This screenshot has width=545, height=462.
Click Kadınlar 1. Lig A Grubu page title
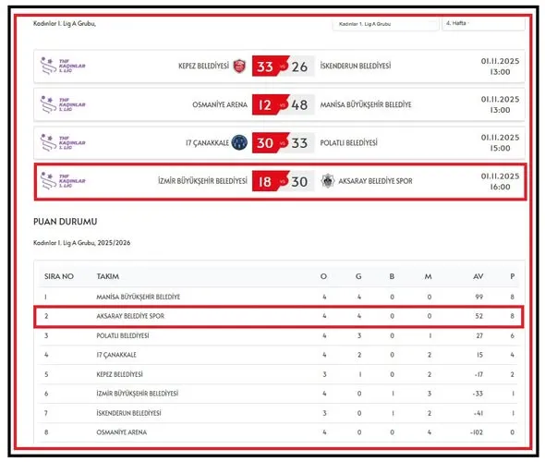tap(65, 24)
